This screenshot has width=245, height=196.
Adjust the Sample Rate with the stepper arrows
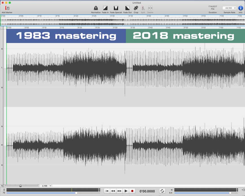pos(235,8)
